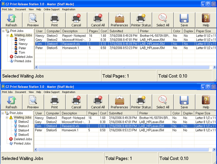
Task: Open Preview in the upper window toolbar
Action: pyautogui.click(x=33, y=20)
